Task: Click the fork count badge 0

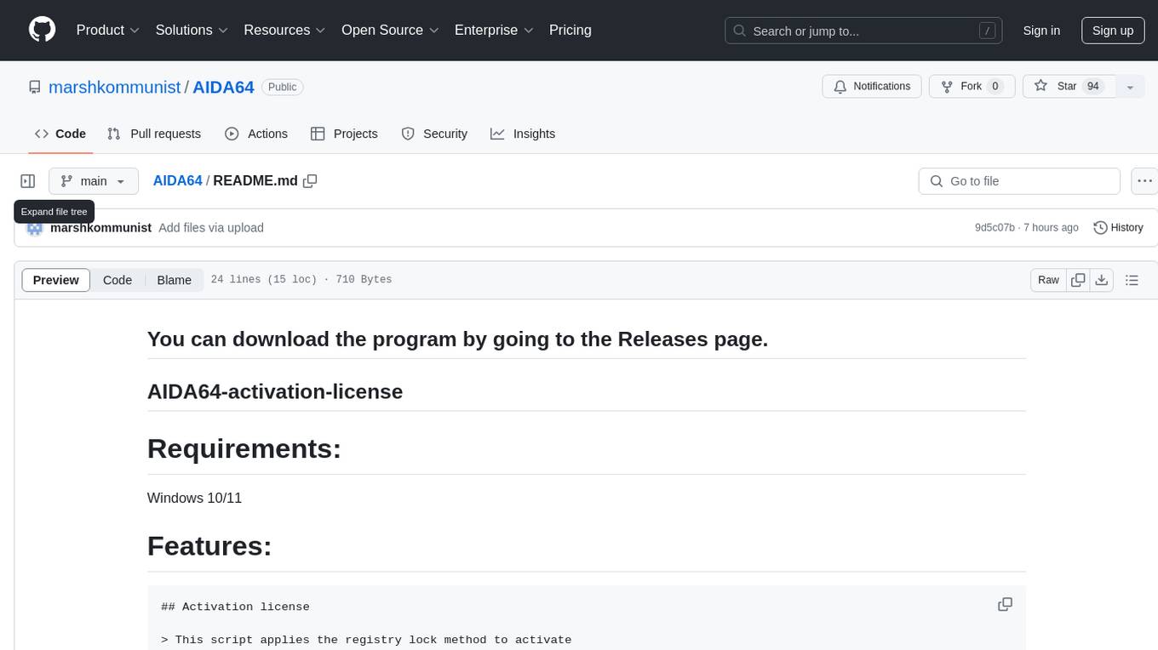Action: pyautogui.click(x=995, y=86)
